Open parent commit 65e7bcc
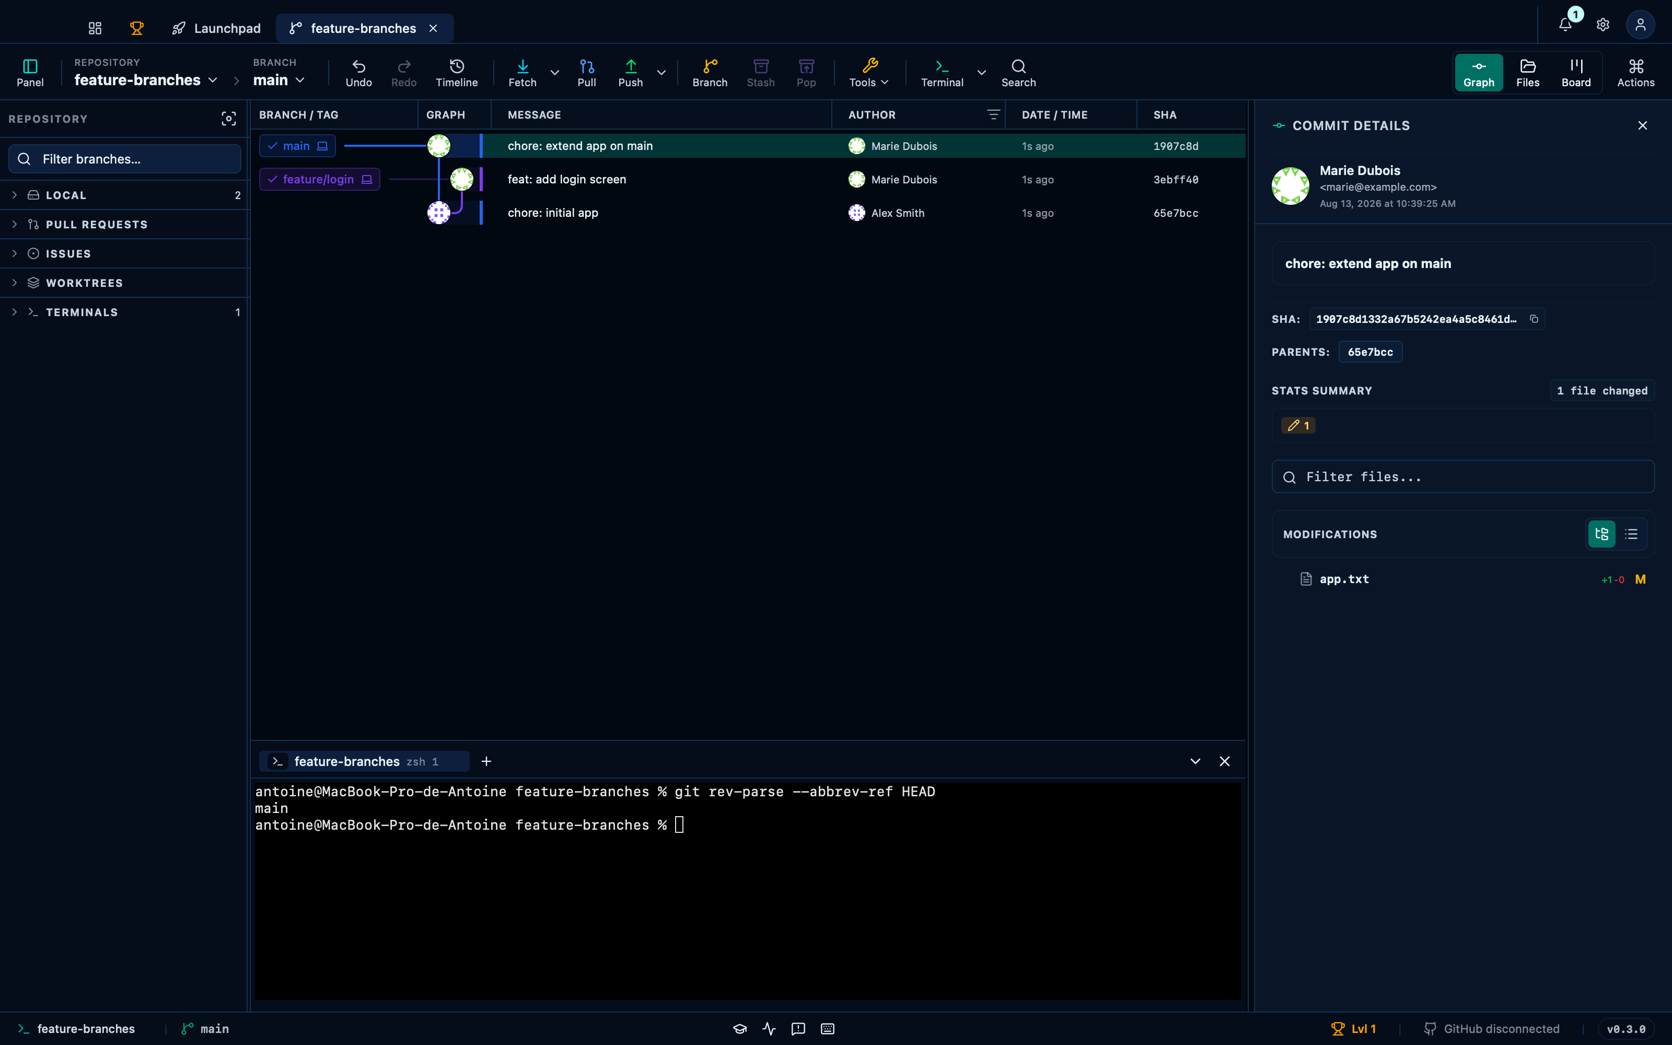 (x=1371, y=352)
